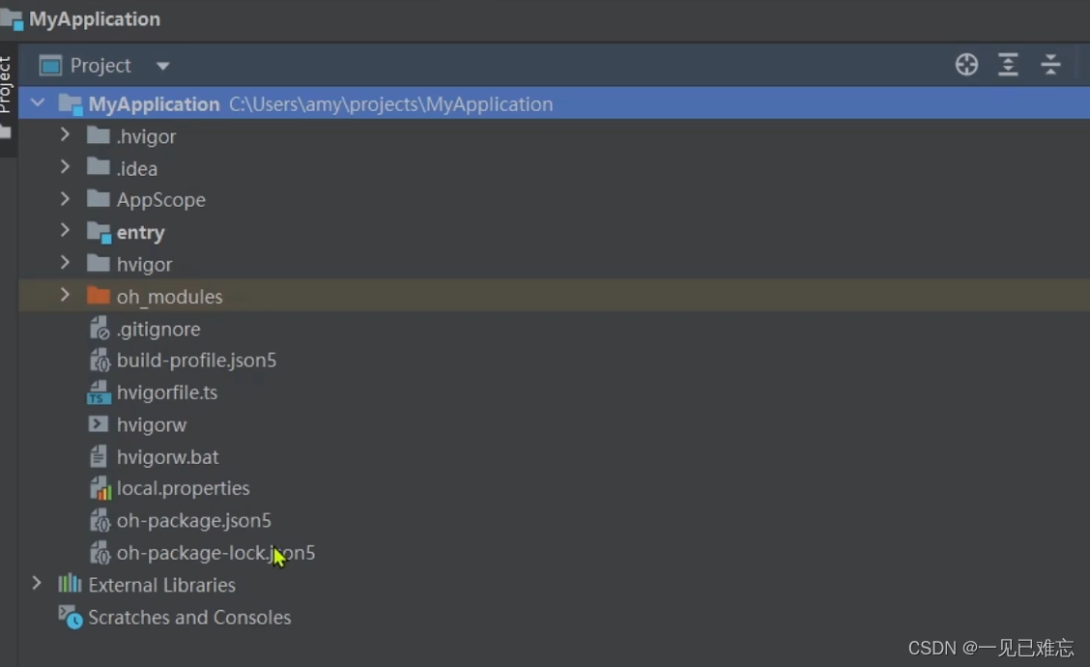Select the entry module name
The width and height of the screenshot is (1090, 667).
pyautogui.click(x=140, y=232)
